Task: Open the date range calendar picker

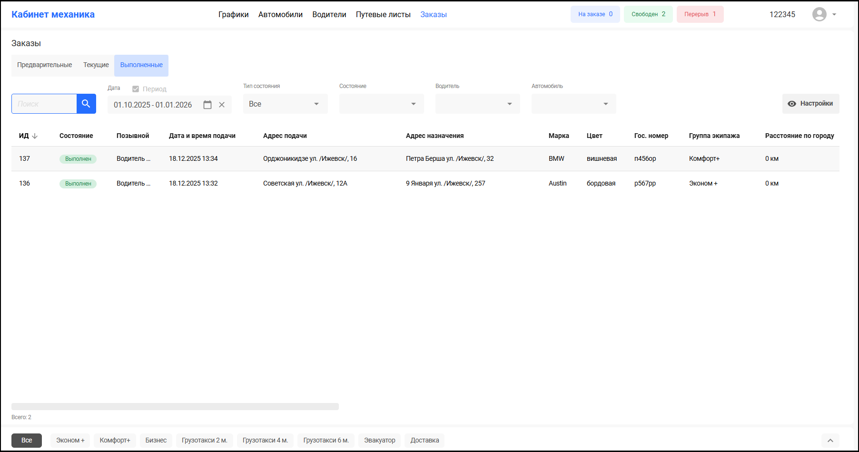Action: 207,105
